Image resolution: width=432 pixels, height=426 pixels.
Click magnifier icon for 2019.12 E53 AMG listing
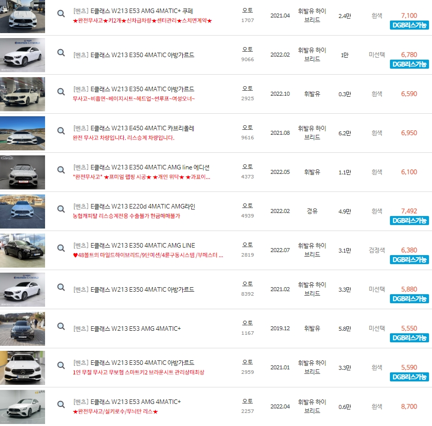pyautogui.click(x=61, y=326)
